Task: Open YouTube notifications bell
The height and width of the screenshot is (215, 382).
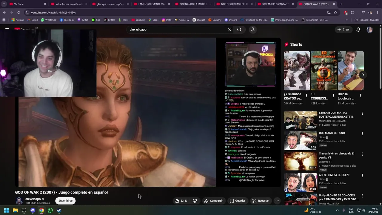Action: pyautogui.click(x=358, y=30)
